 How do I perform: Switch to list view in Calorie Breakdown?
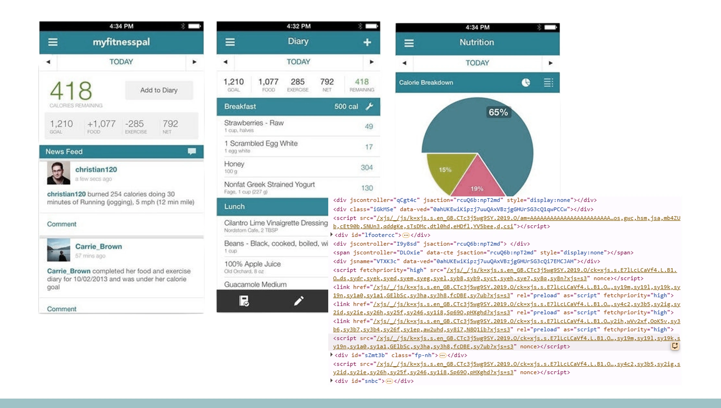click(548, 82)
